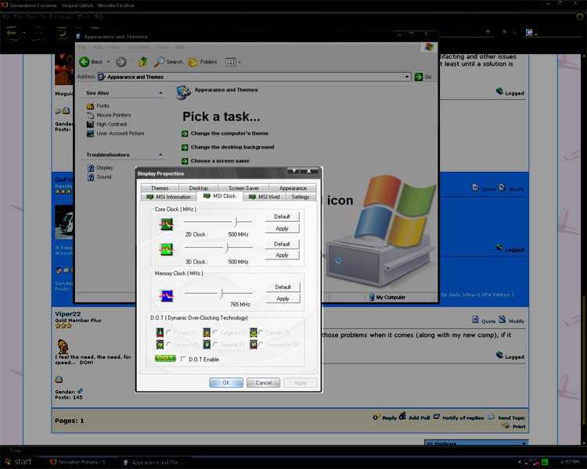Click the Windows Start button

click(x=19, y=462)
